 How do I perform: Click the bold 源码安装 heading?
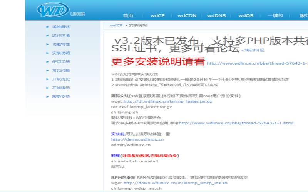[120, 96]
